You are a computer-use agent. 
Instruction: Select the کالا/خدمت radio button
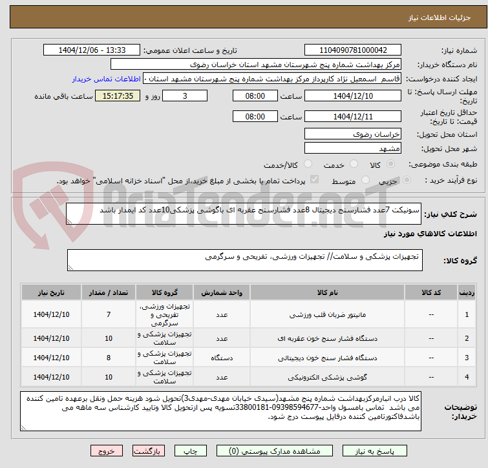(308, 164)
